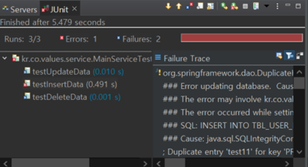Toggle Show Skipped Tests Only icon

pyautogui.click(x=200, y=6)
